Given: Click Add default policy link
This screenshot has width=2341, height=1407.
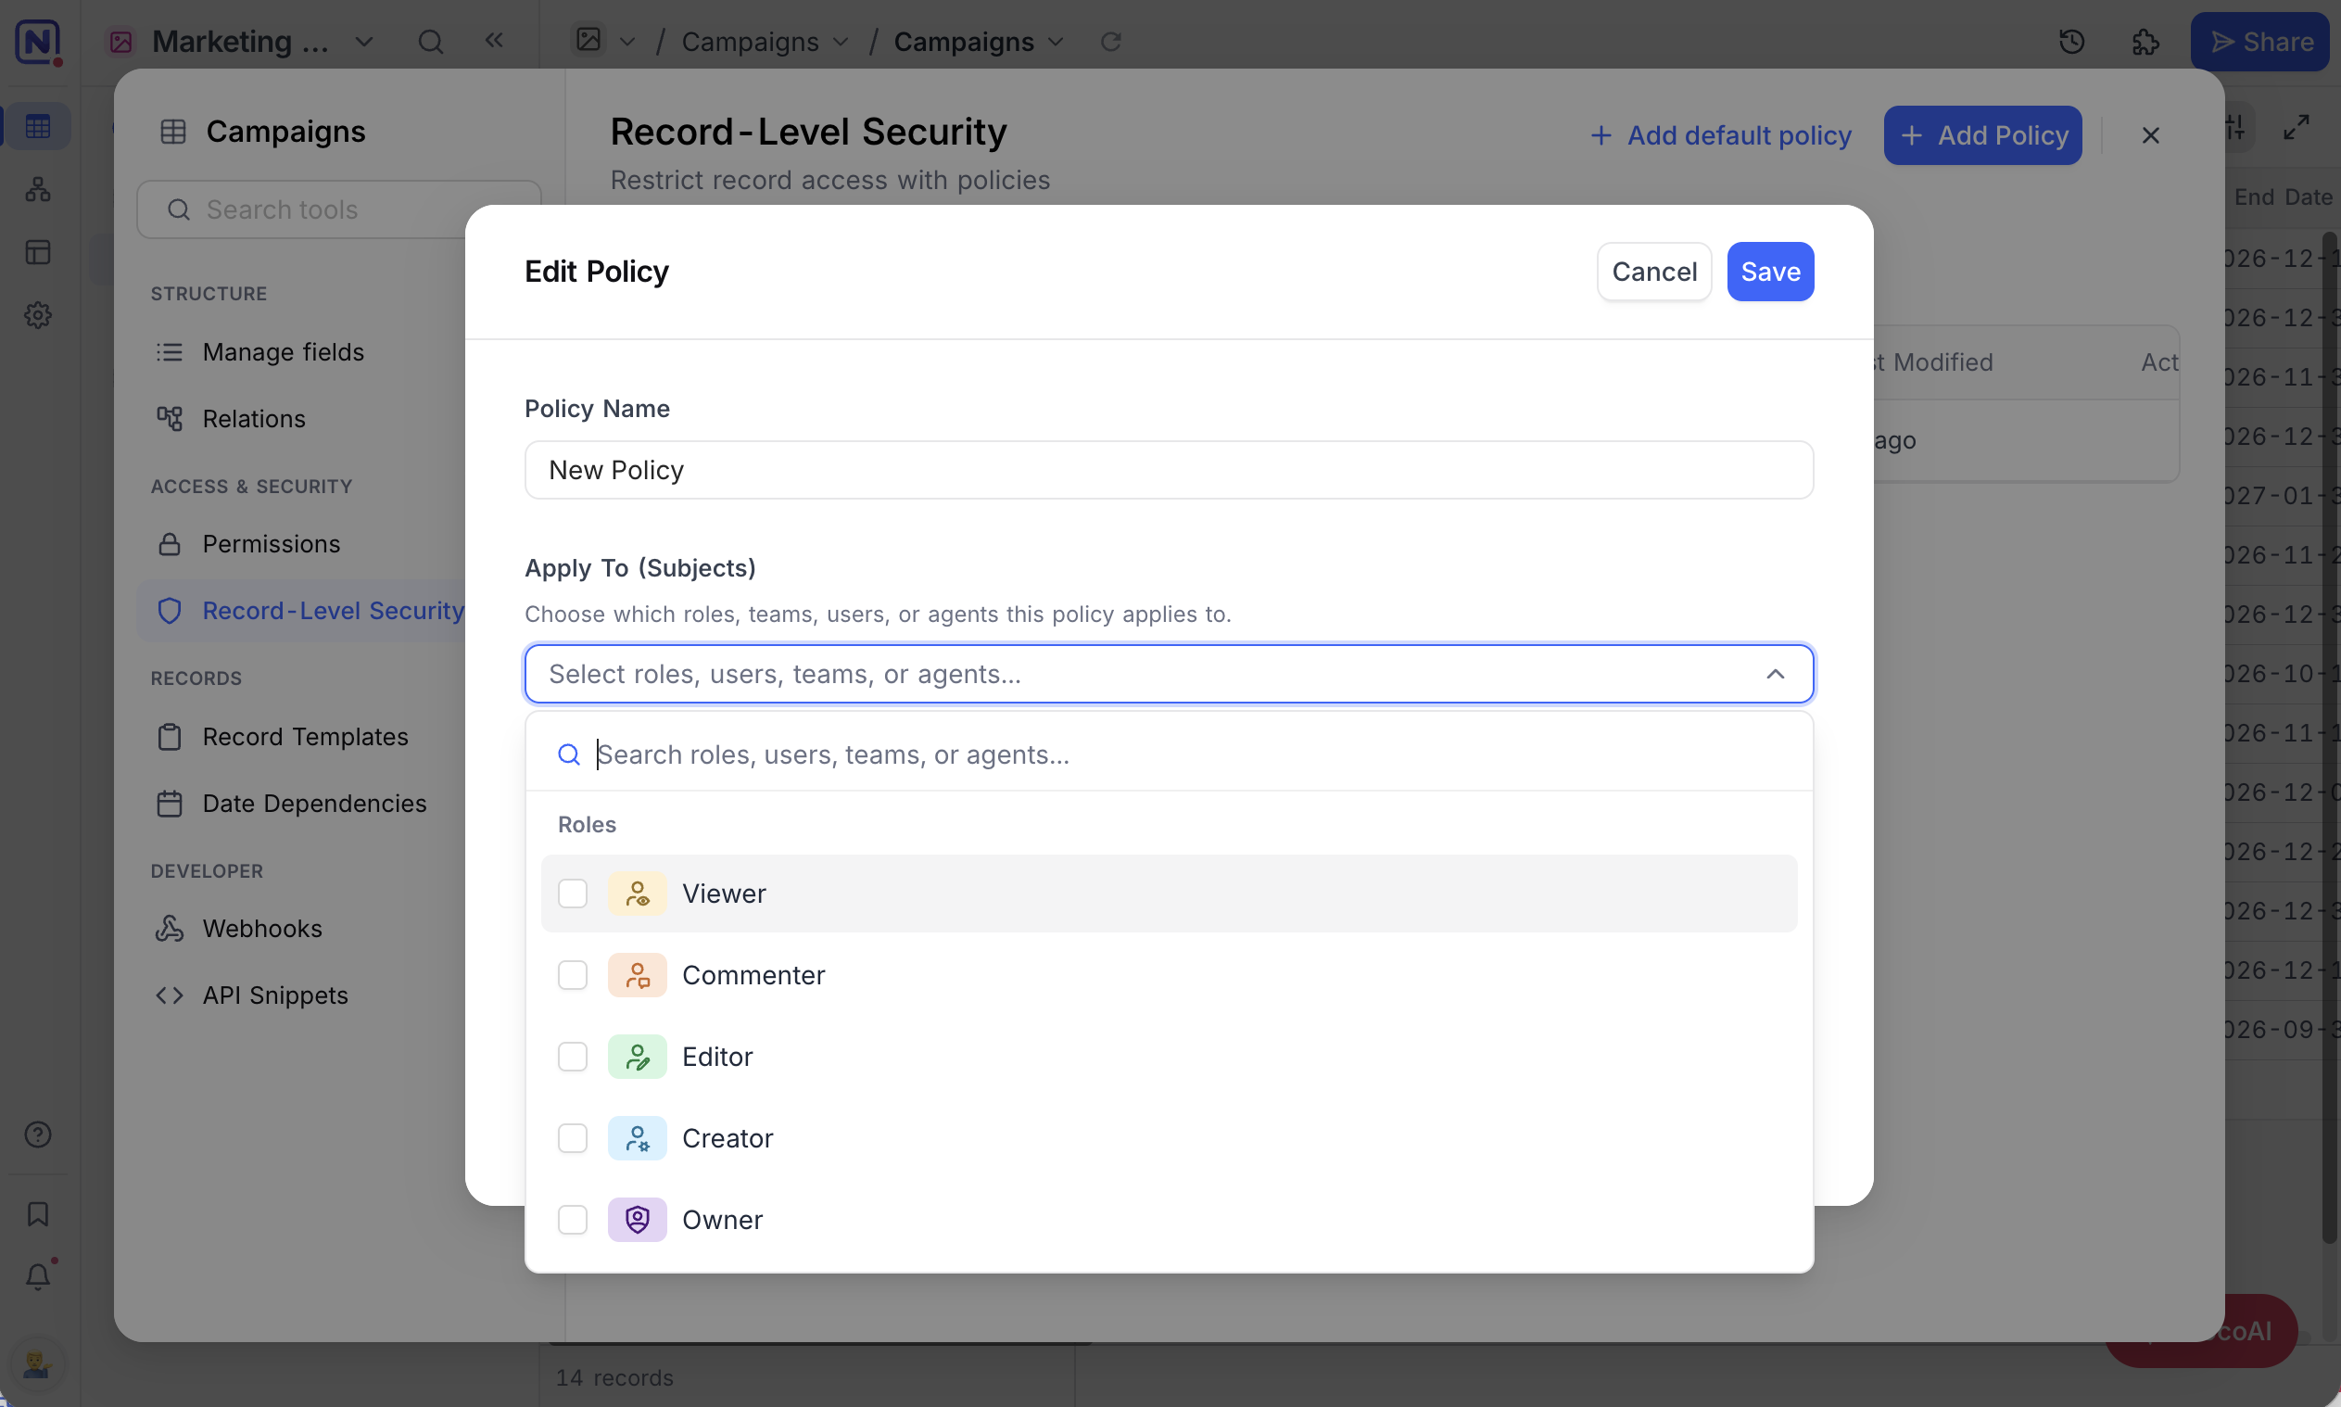Looking at the screenshot, I should pyautogui.click(x=1720, y=135).
